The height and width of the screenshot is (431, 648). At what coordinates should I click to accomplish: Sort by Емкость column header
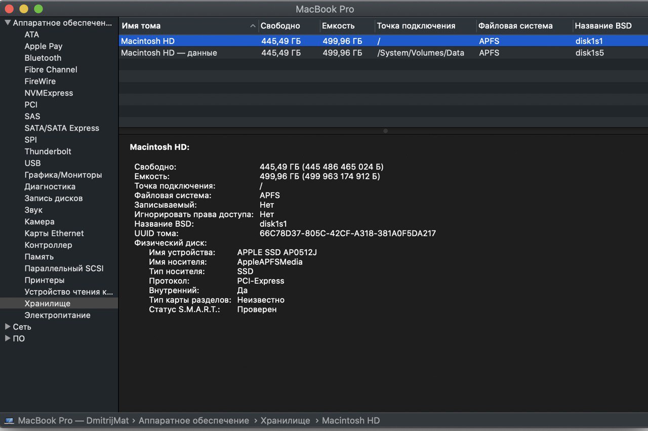(x=347, y=26)
